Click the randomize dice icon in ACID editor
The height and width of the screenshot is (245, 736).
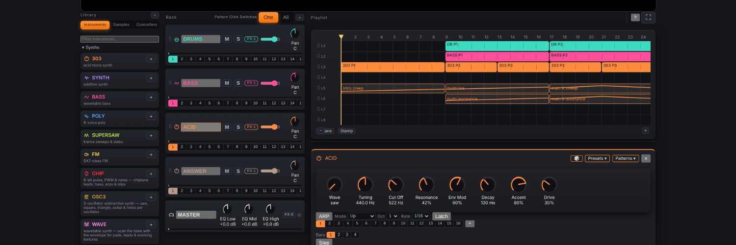pos(577,158)
